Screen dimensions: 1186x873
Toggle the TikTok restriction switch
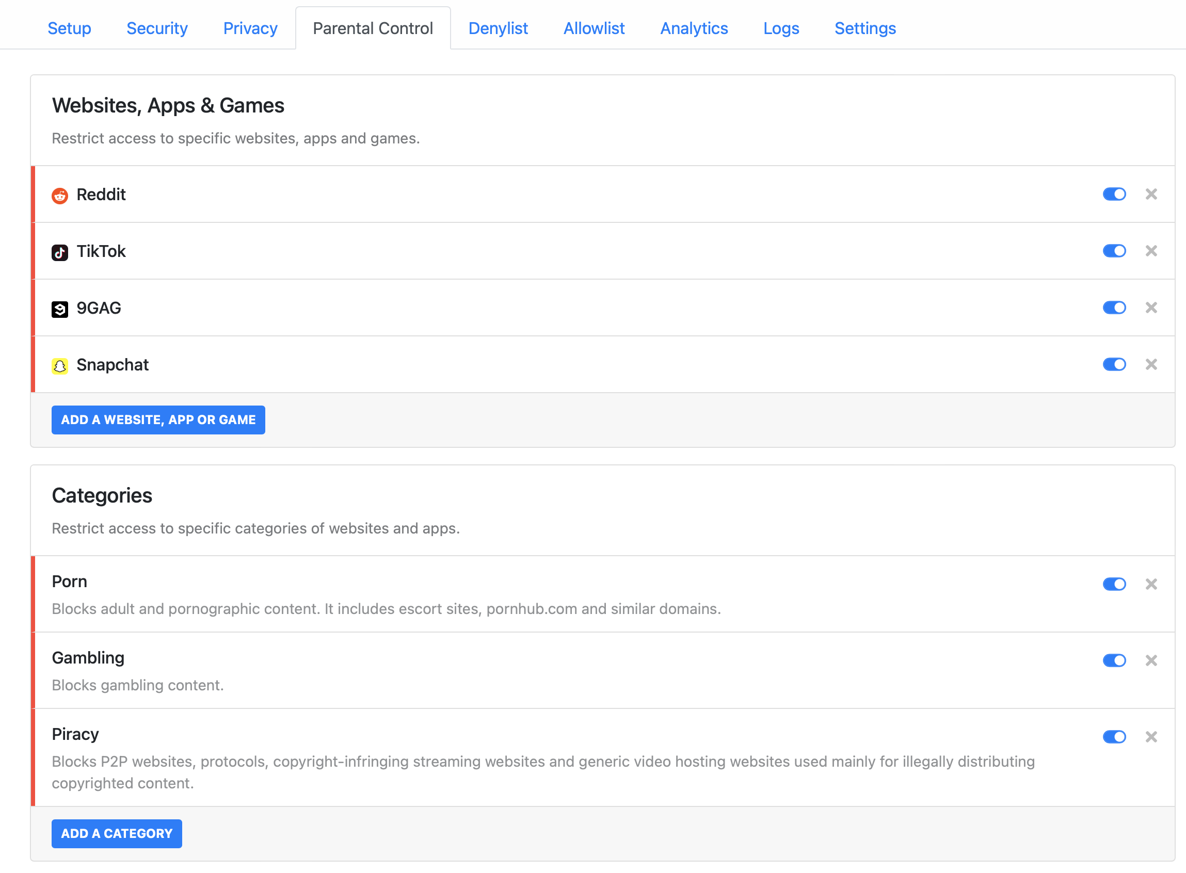tap(1114, 250)
